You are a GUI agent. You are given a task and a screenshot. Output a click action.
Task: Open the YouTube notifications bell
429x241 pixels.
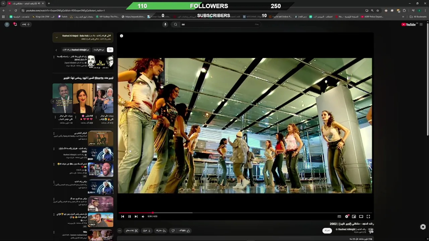click(15, 24)
